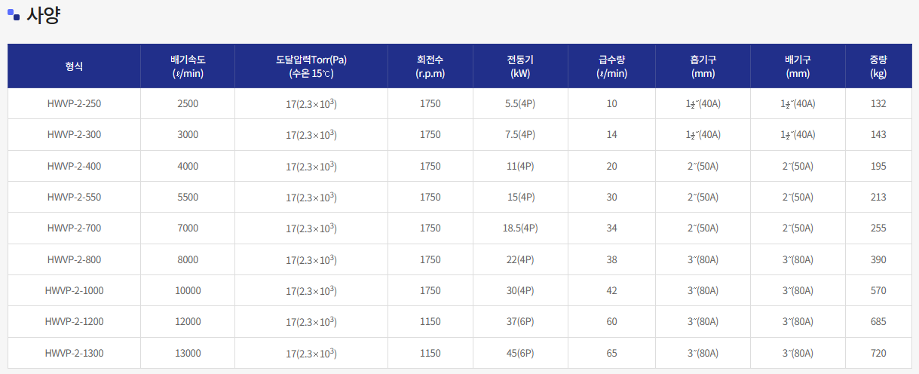Select the 중량 (kg) column header
Viewport: 919px width, 374px height.
(x=878, y=66)
